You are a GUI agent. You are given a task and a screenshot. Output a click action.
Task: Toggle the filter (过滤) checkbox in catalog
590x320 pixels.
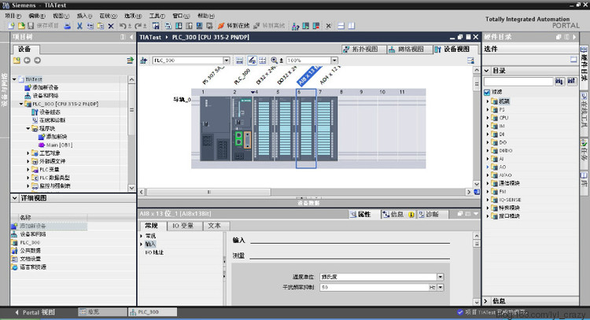[x=488, y=91]
